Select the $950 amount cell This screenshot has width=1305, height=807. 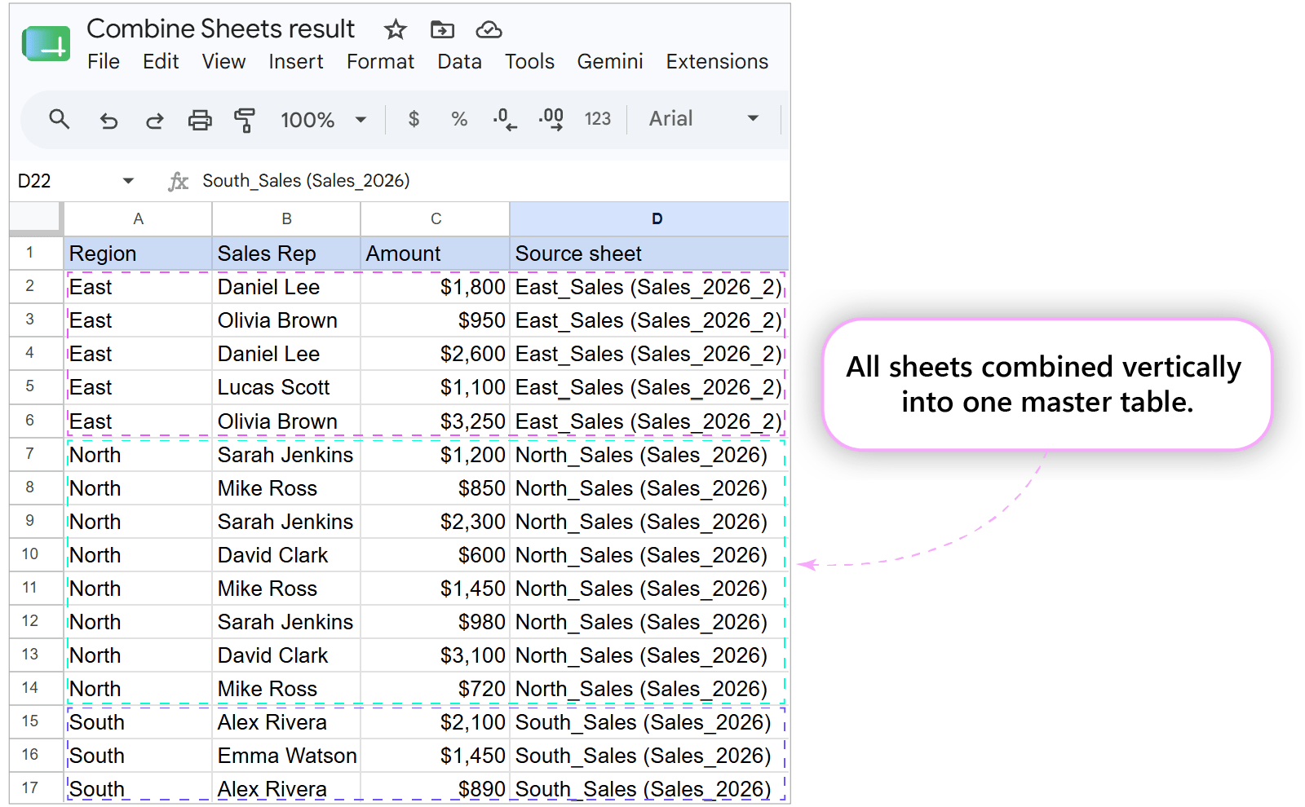[436, 320]
